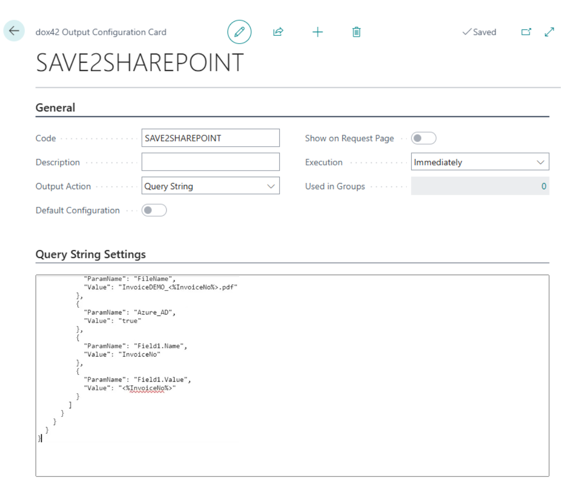This screenshot has height=479, width=561.
Task: Open card in new window icon
Action: [x=526, y=32]
